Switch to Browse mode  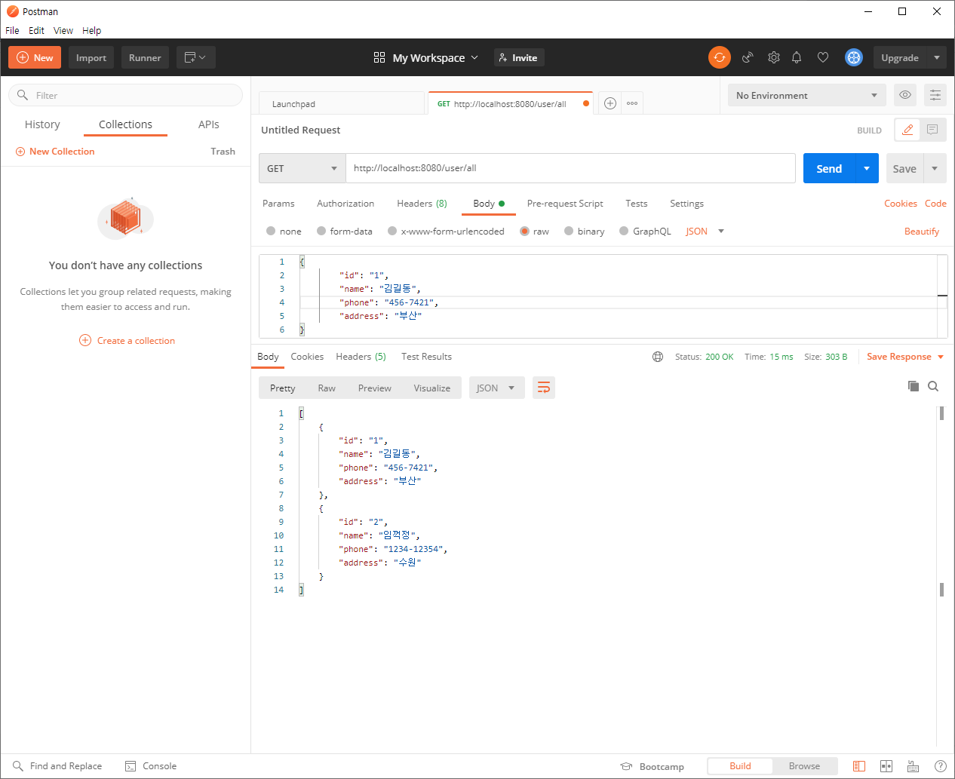tap(804, 766)
